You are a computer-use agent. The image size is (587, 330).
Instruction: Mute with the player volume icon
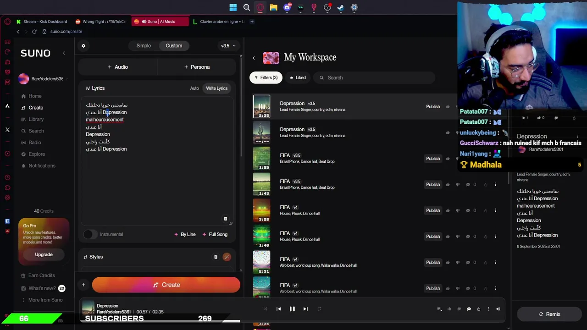point(498,309)
